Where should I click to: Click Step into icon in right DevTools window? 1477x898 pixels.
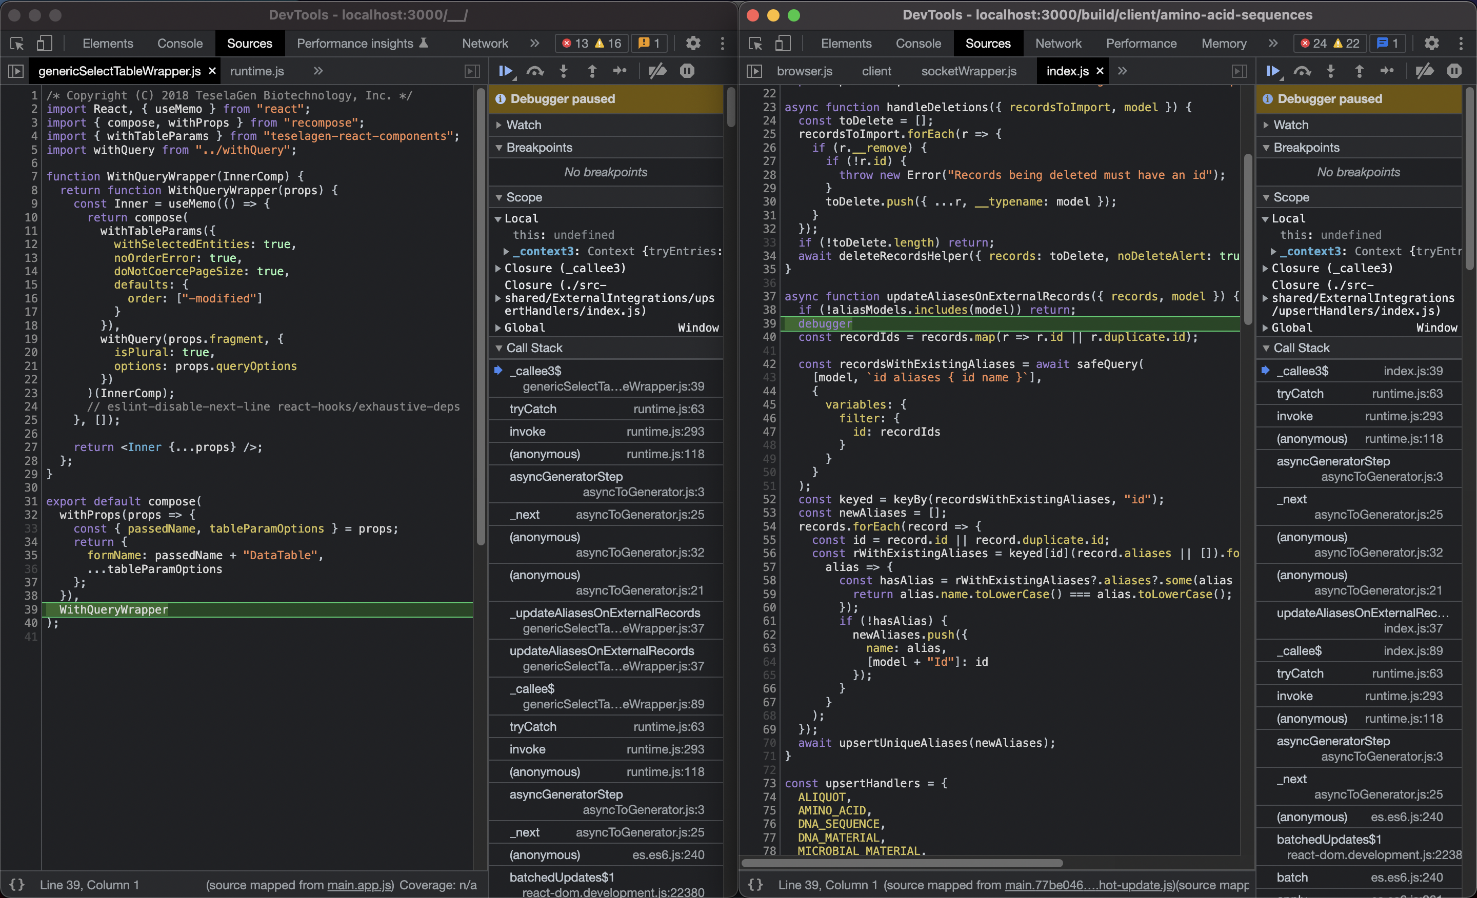click(x=1331, y=71)
